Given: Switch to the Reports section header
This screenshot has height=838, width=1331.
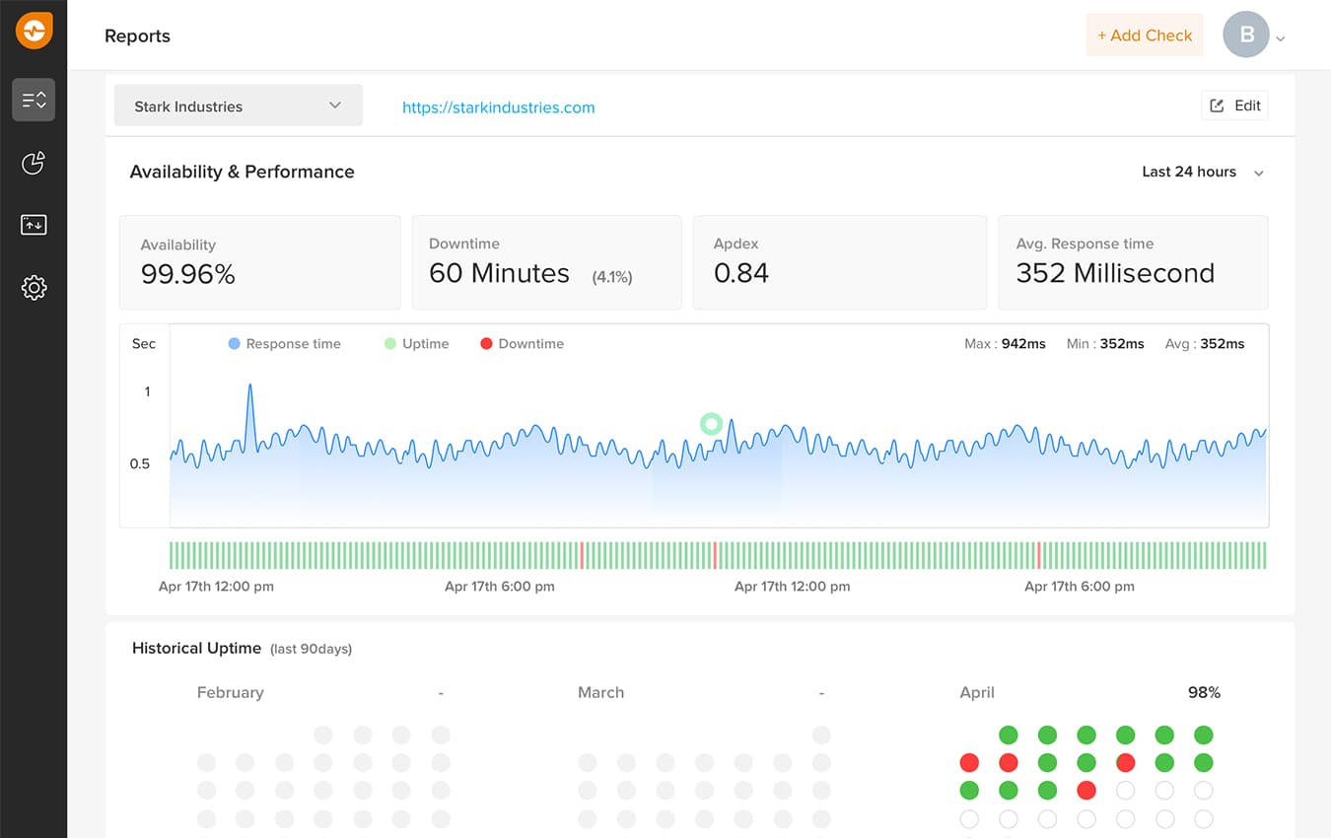Looking at the screenshot, I should [x=137, y=35].
